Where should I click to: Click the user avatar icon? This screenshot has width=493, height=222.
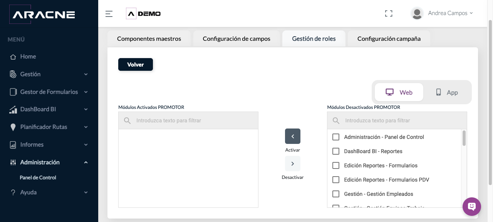417,13
